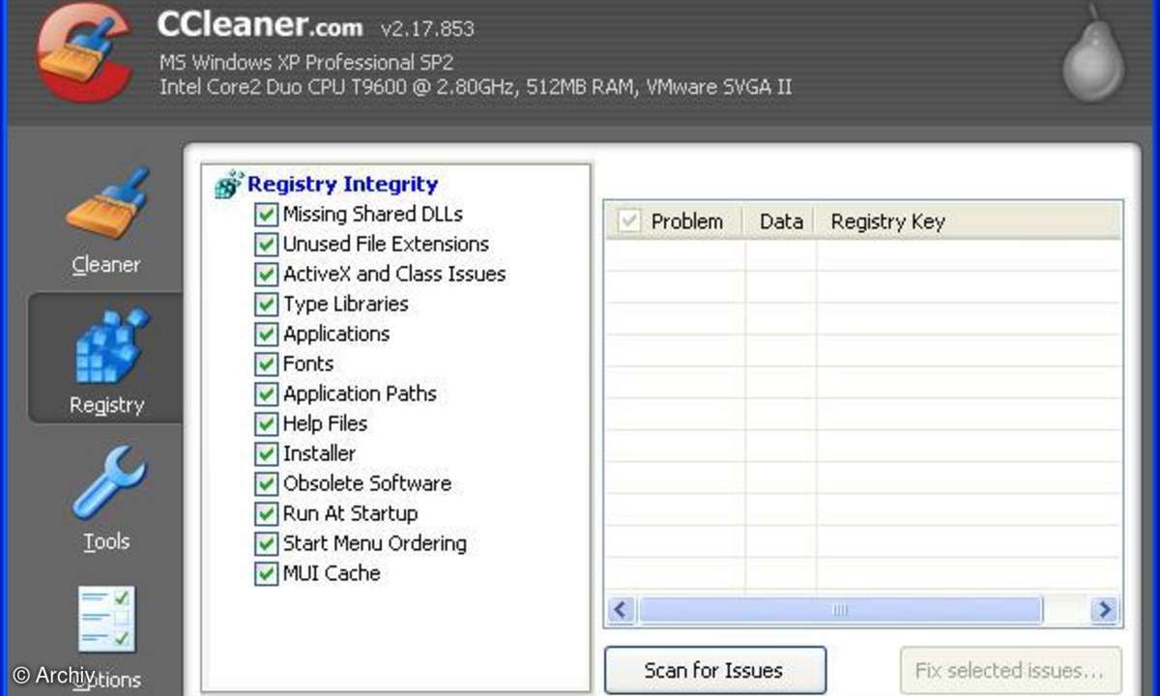Click the horizontal scrollbar thumb
This screenshot has width=1160, height=696.
click(839, 610)
